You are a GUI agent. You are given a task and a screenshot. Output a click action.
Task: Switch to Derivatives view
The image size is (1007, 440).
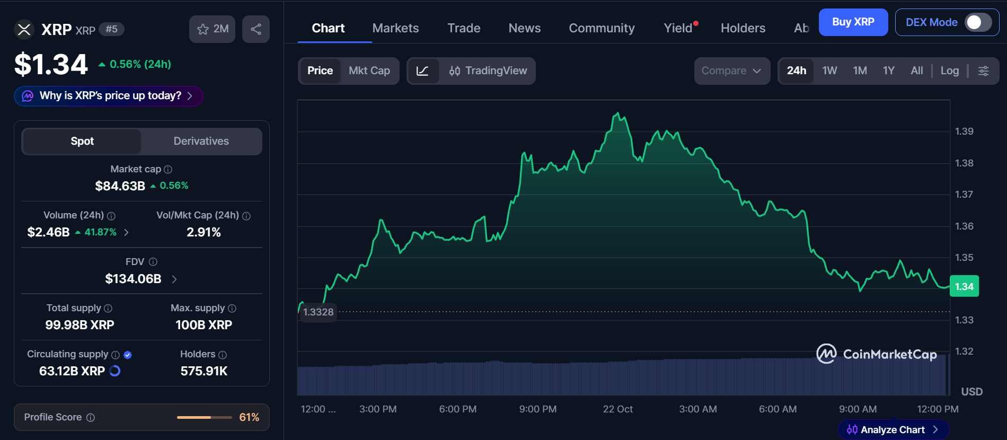(201, 142)
